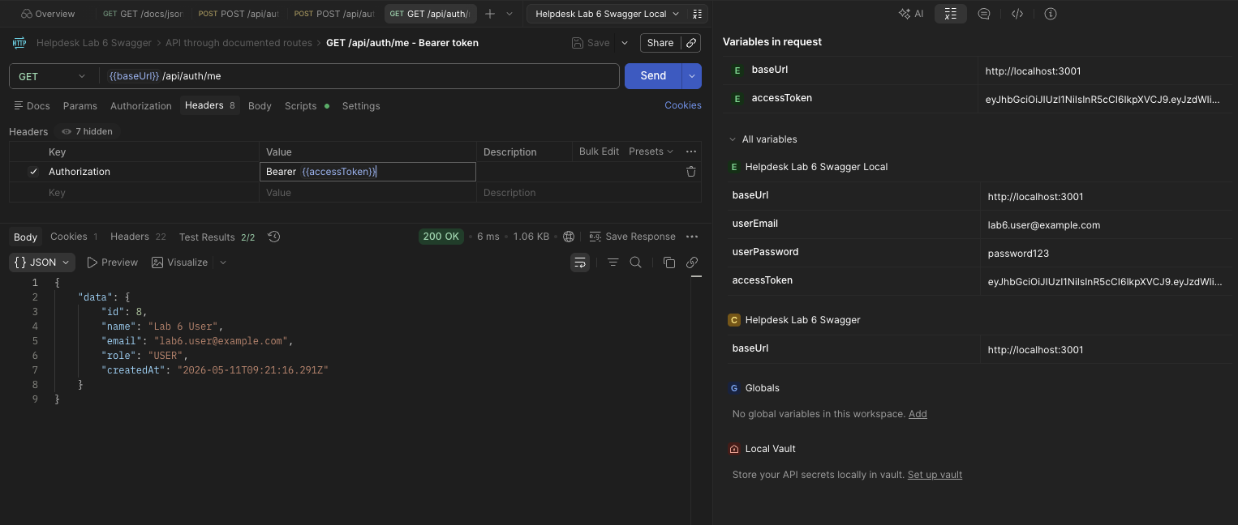The height and width of the screenshot is (525, 1238).
Task: Uncheck the Authorization header checkbox
Action: tap(33, 172)
